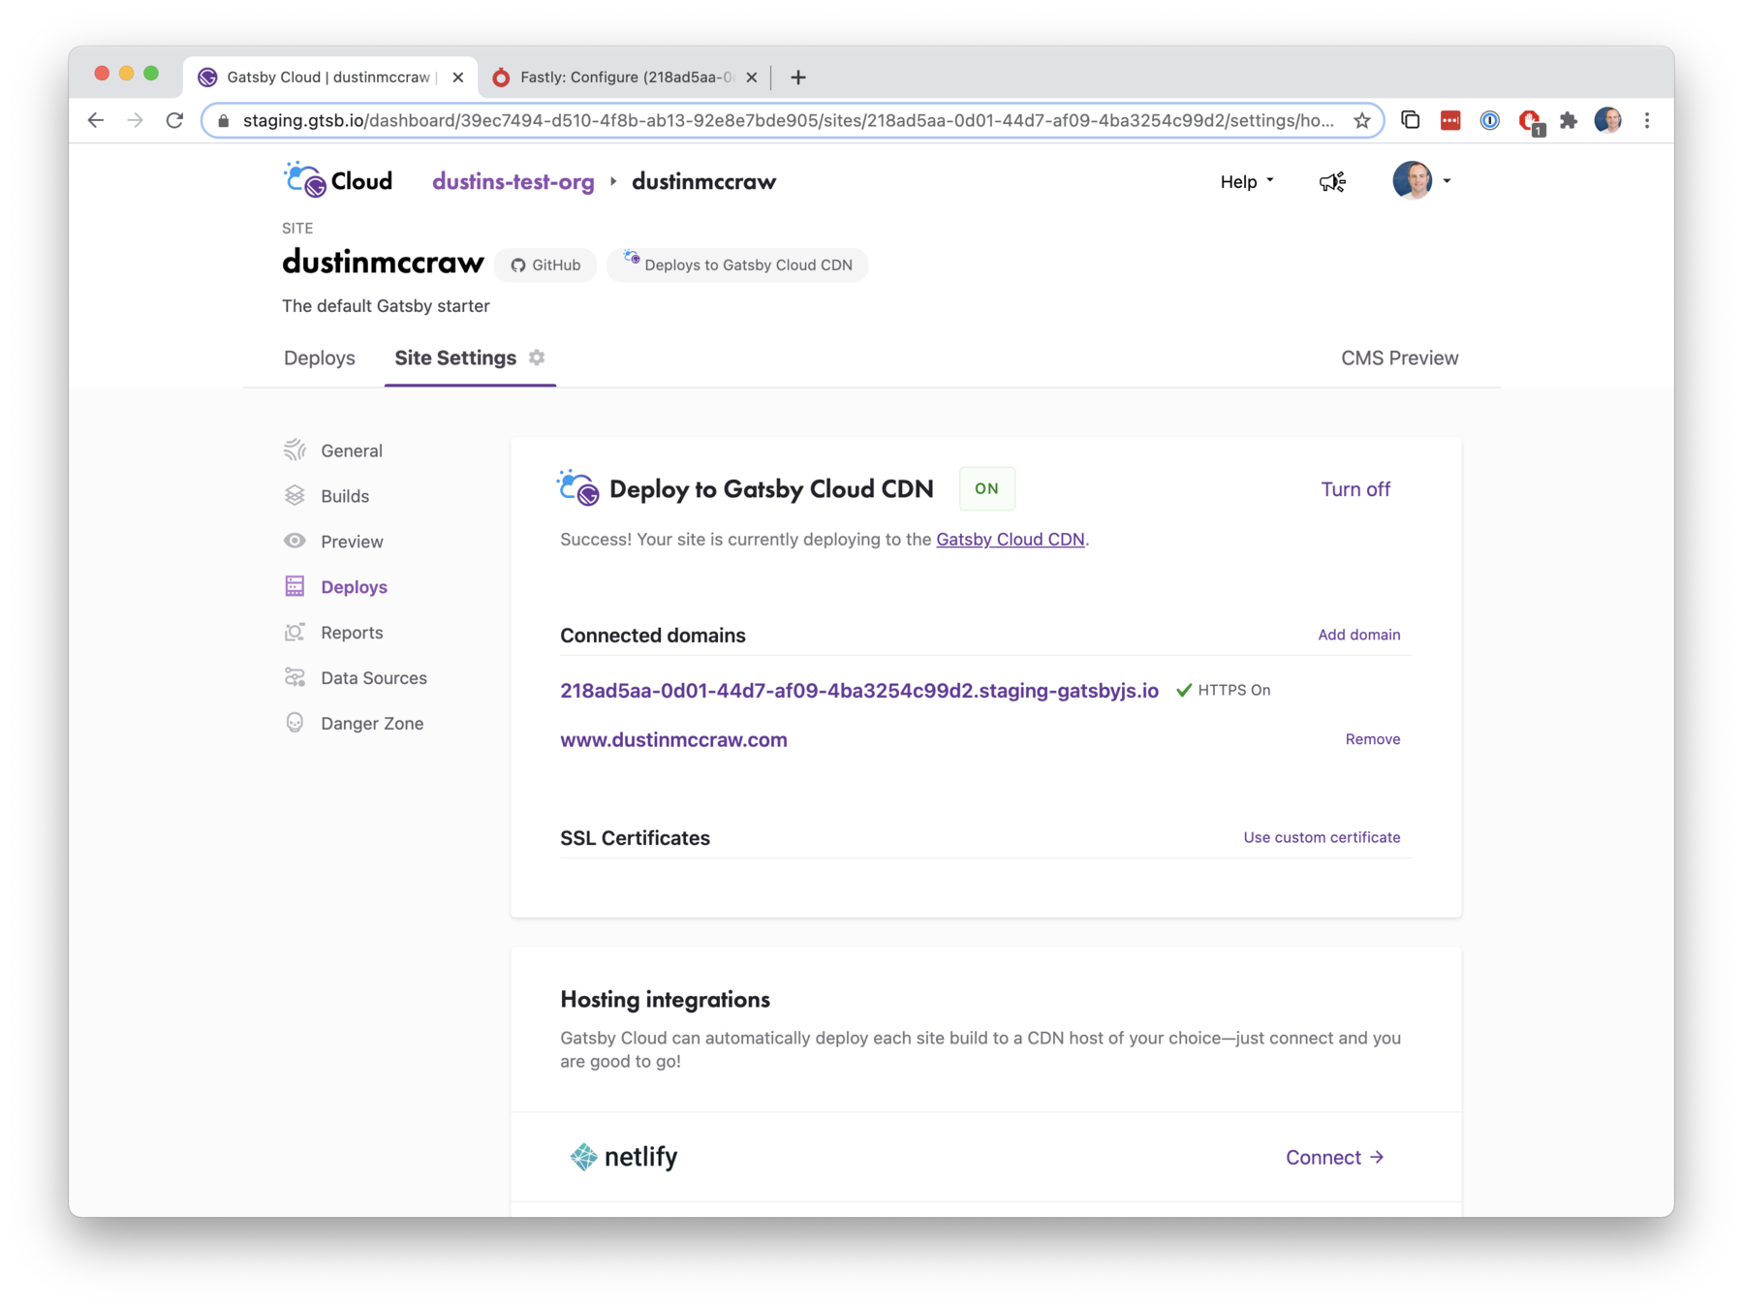Click the Chrome profile avatar
The height and width of the screenshot is (1308, 1743).
[x=1607, y=120]
